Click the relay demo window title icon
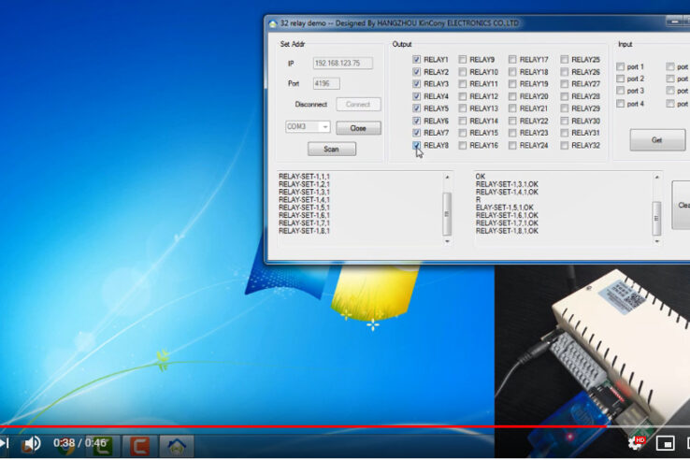The height and width of the screenshot is (460, 690). coord(273,22)
